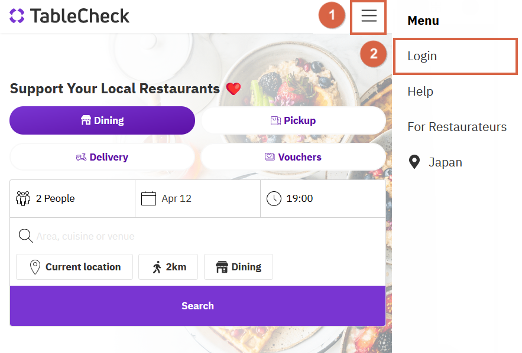Click the clock icon beside 19:00
Image resolution: width=522 pixels, height=353 pixels.
274,198
